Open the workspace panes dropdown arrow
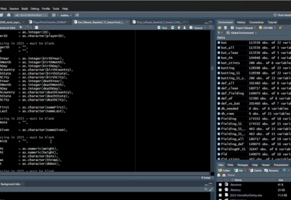The height and width of the screenshot is (200, 291). (58, 15)
